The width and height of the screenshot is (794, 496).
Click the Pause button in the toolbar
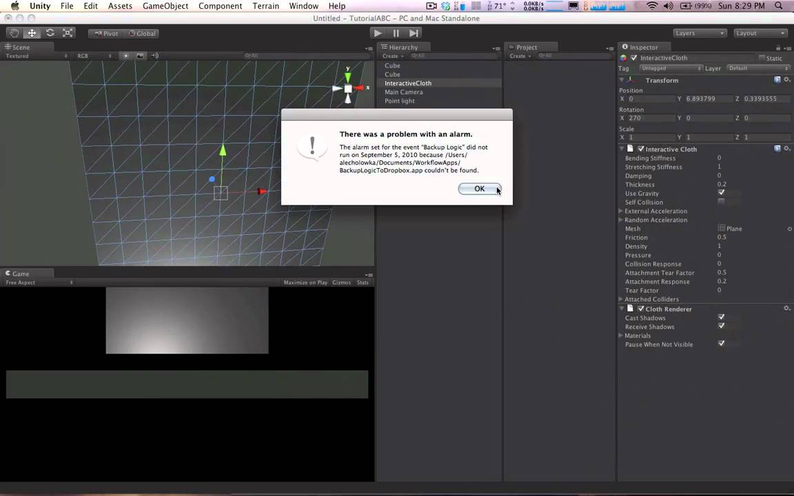396,33
